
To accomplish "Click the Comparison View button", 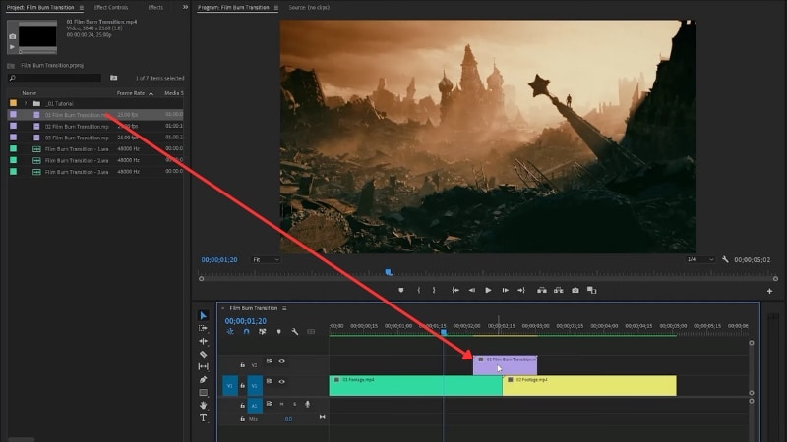I will tap(592, 290).
